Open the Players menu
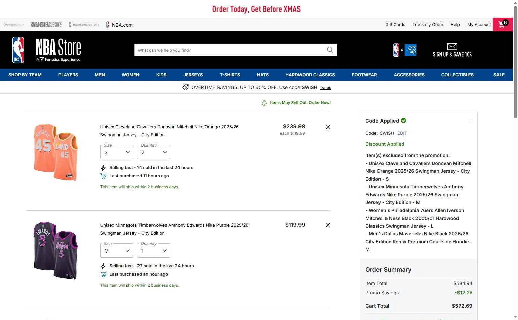The height and width of the screenshot is (320, 518). [68, 75]
